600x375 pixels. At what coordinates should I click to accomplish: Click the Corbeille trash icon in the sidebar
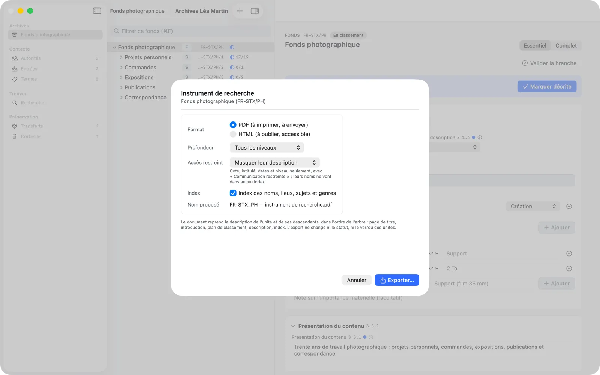(15, 136)
